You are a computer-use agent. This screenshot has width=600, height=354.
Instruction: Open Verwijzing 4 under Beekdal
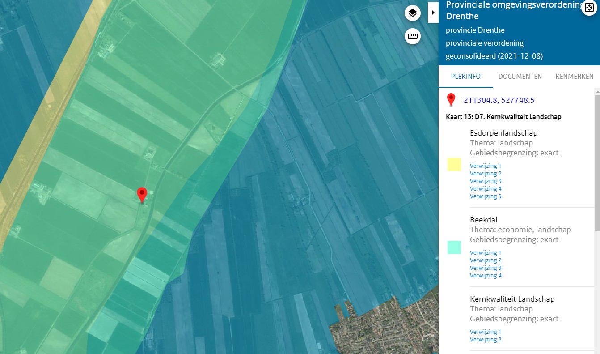485,276
